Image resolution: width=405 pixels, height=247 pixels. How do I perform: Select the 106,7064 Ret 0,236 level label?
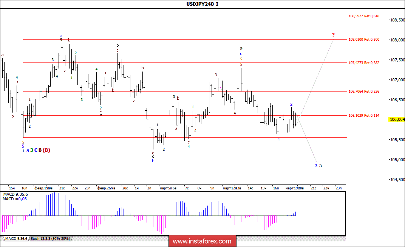[x=364, y=91]
